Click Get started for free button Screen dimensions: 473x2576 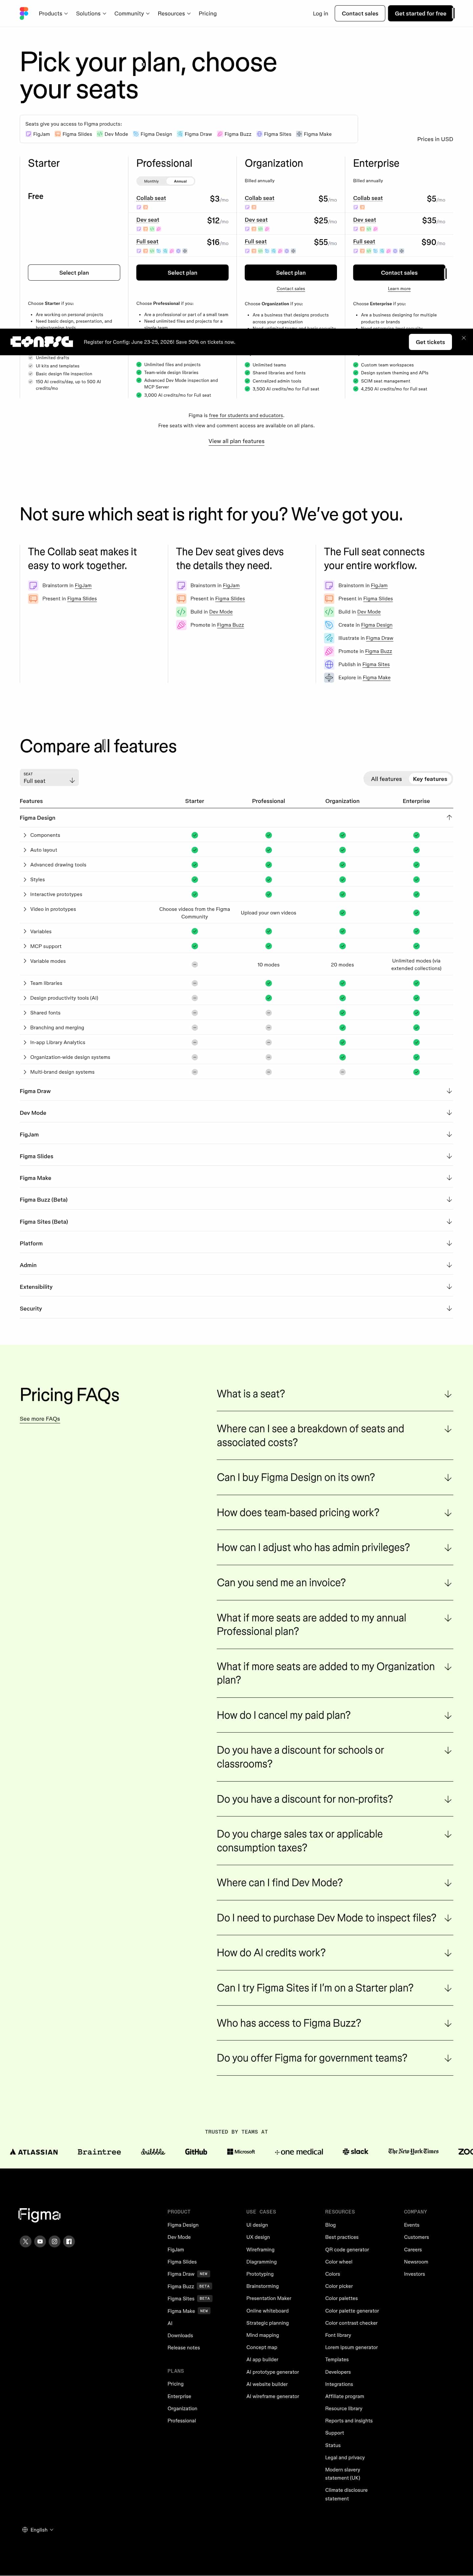pyautogui.click(x=420, y=14)
